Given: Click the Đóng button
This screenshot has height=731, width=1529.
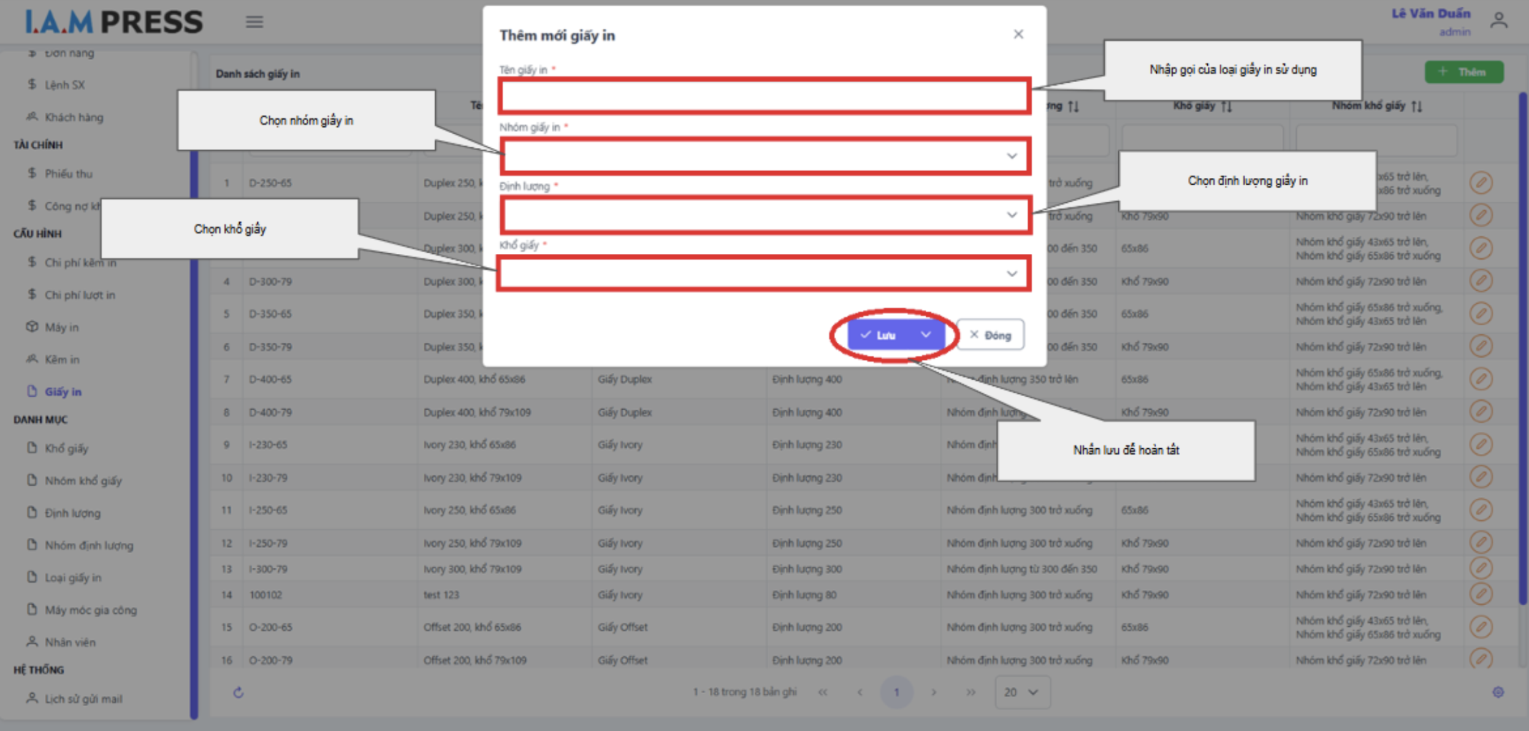Looking at the screenshot, I should [990, 335].
